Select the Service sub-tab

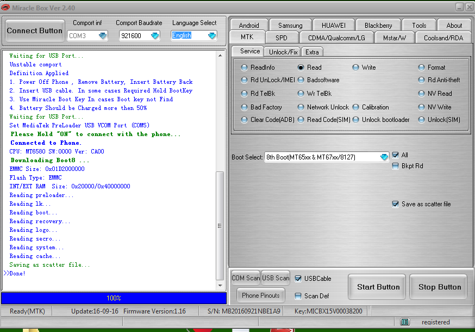(x=248, y=51)
